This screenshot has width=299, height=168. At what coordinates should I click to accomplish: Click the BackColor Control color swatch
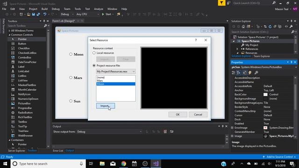[x=265, y=94]
